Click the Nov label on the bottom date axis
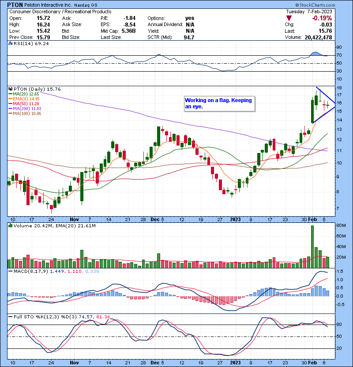This screenshot has height=367, width=353. [74, 363]
